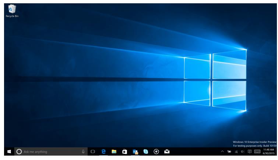Activate the Cortana microphone icon

point(83,151)
